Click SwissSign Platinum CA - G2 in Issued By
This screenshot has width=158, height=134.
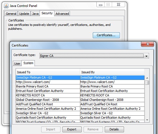112,78
